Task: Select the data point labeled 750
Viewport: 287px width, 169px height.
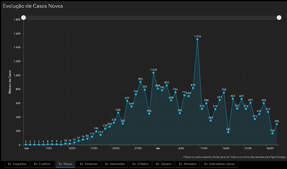Action: pos(224,93)
